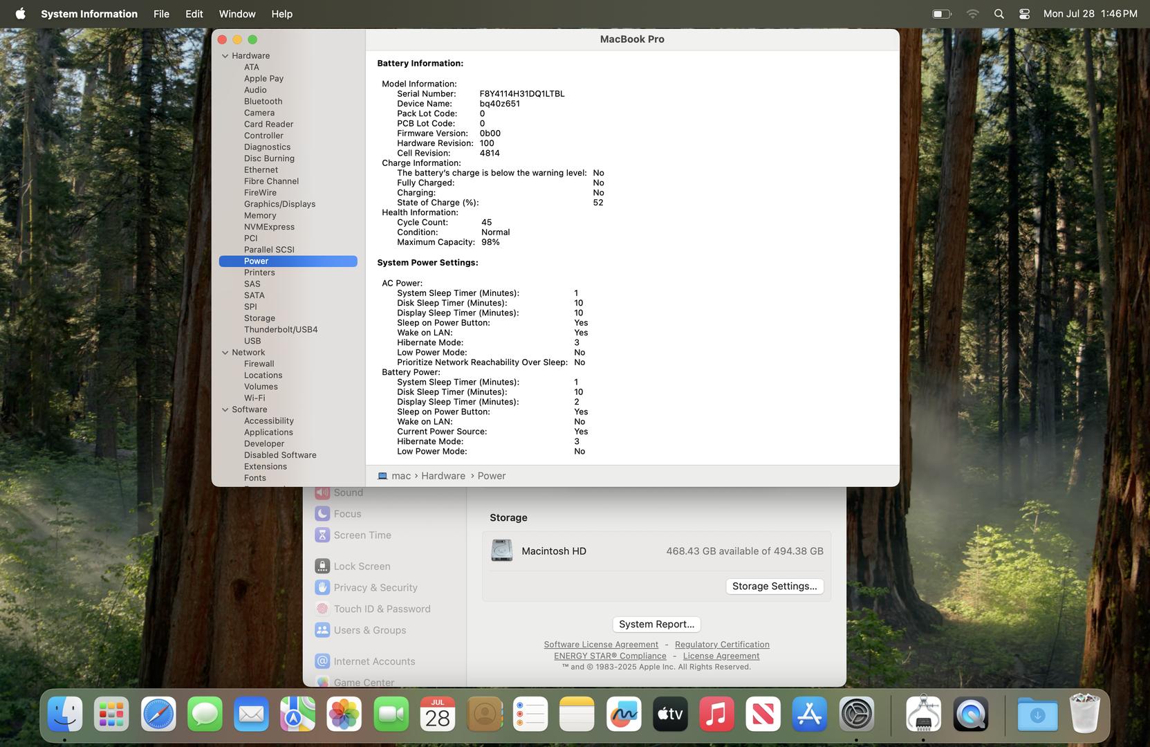Screen dimensions: 1150x747
Task: Collapse the Hardware section
Action: tap(225, 56)
